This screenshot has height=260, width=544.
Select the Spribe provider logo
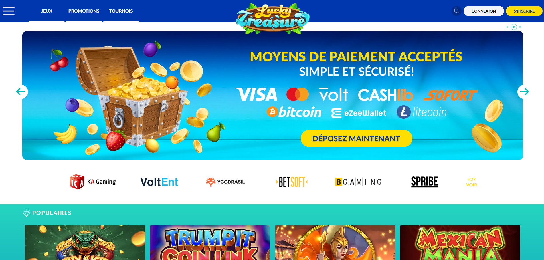pos(424,182)
